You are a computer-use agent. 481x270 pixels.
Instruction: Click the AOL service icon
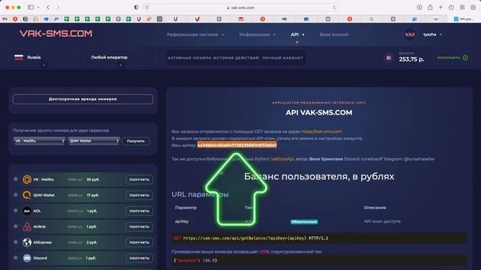tap(27, 211)
